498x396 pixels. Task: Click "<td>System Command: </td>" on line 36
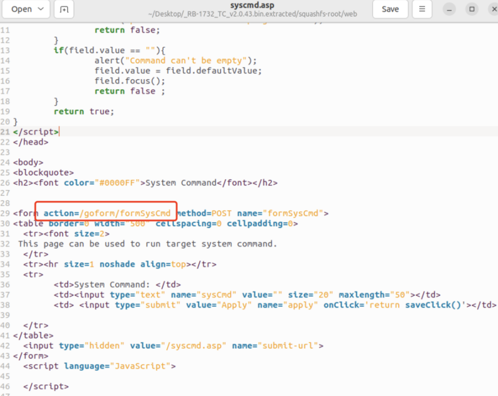[117, 284]
